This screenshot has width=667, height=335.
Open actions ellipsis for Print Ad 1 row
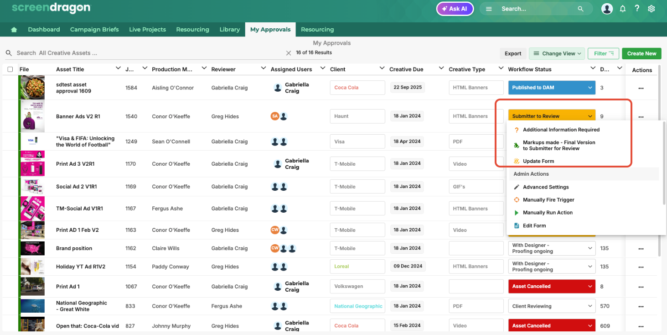coord(641,287)
